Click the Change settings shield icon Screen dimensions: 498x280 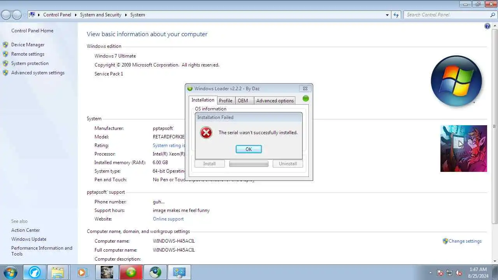click(x=445, y=241)
